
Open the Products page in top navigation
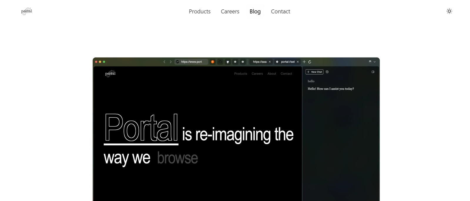click(199, 11)
